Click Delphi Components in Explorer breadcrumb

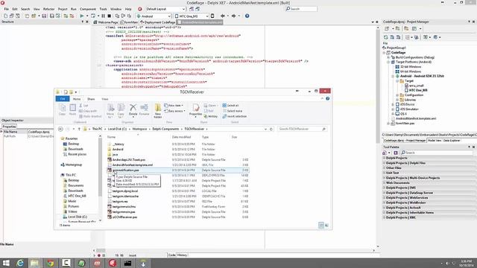[165, 129]
